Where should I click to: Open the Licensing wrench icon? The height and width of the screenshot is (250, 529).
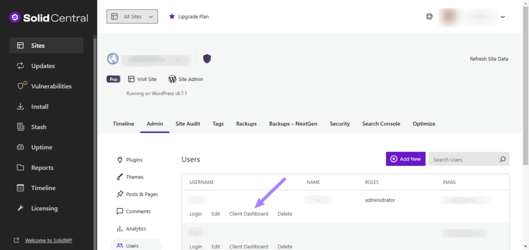(21, 208)
